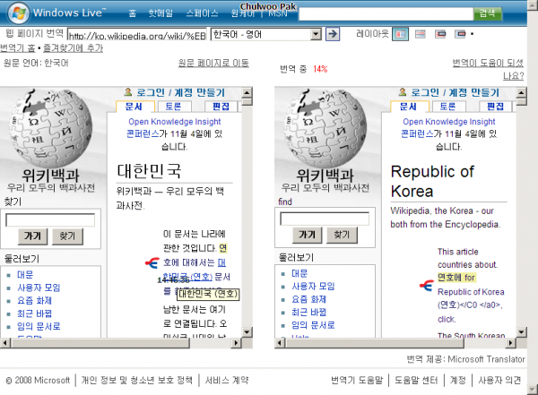The image size is (538, 395).
Task: Click the scroll-right arrow of translated pane
Action: [x=510, y=342]
